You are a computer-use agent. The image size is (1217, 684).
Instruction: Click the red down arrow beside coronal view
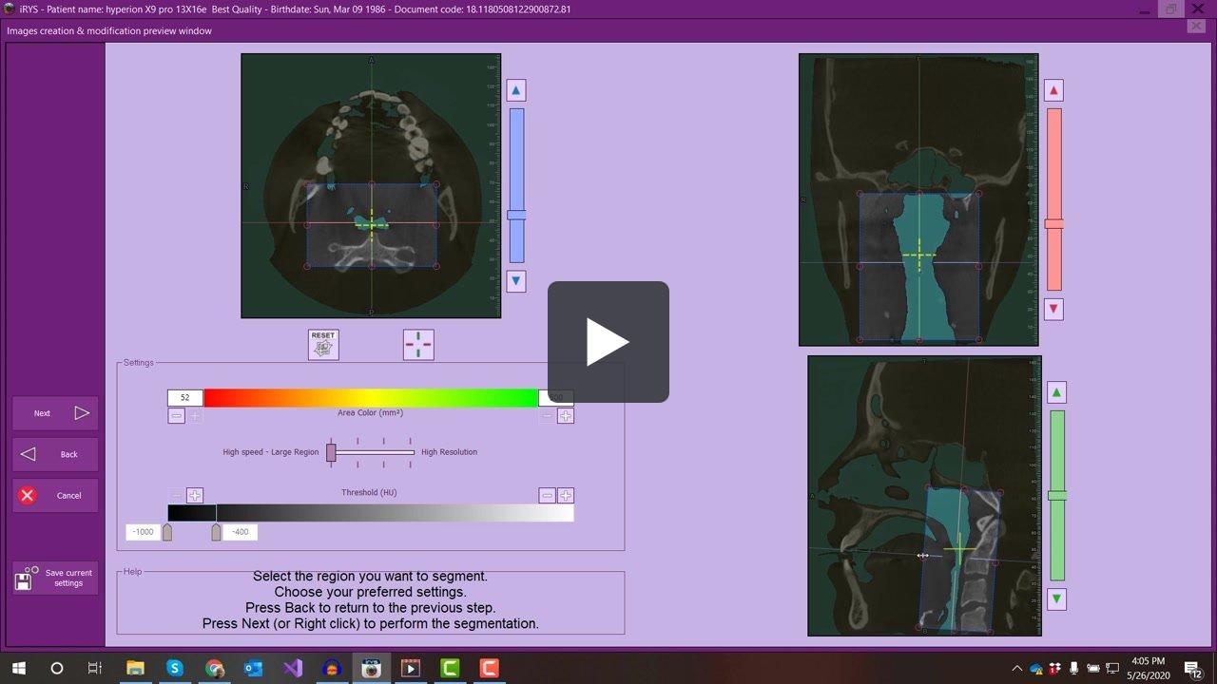coord(1053,309)
